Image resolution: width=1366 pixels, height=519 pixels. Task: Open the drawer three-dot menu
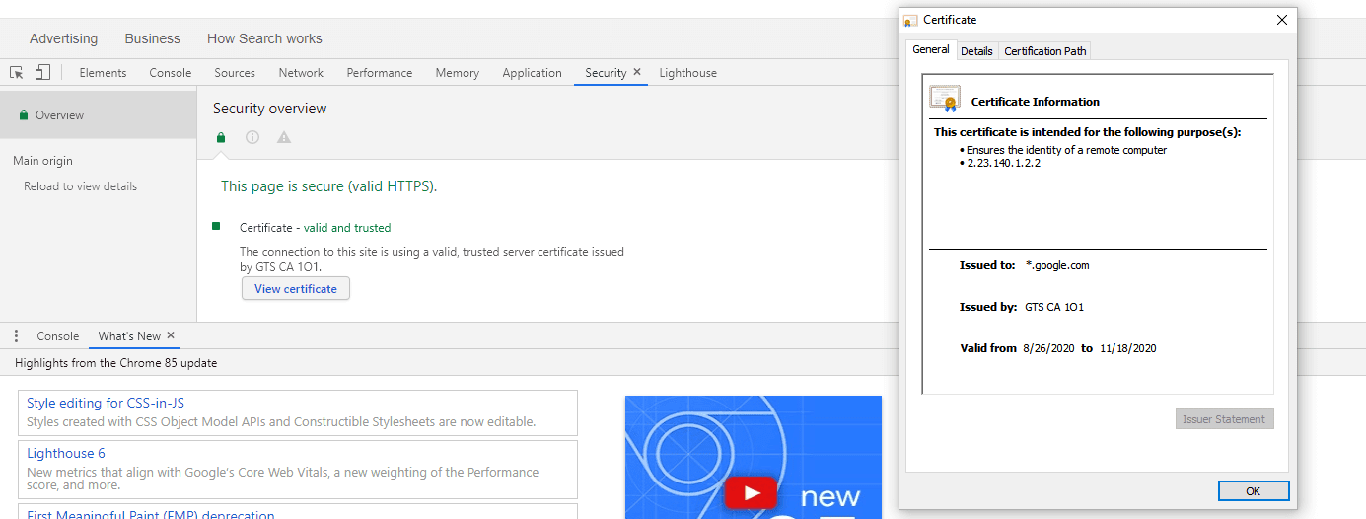pyautogui.click(x=16, y=336)
